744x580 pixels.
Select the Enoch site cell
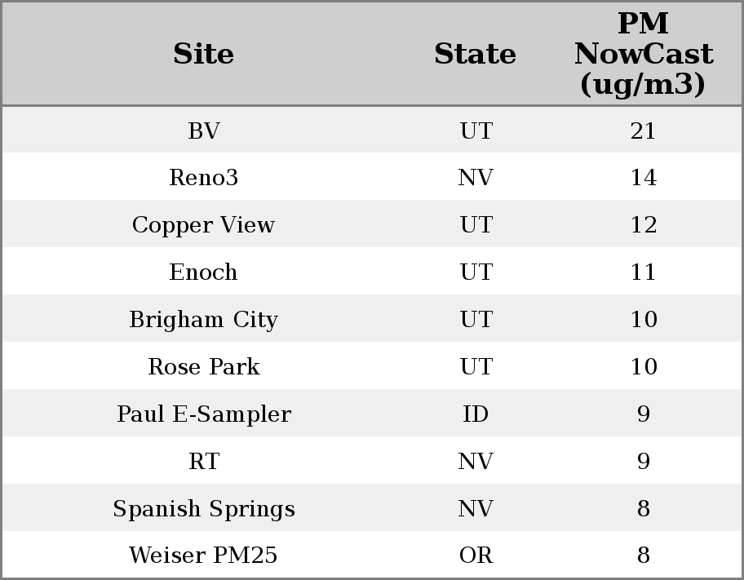pyautogui.click(x=204, y=272)
